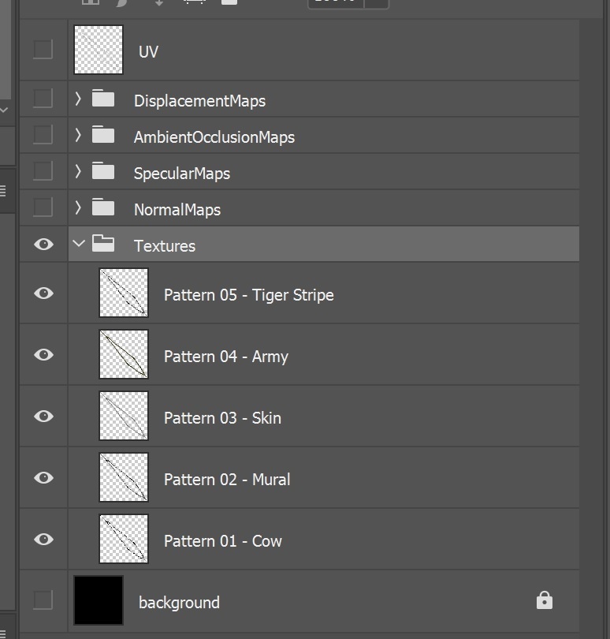
Task: Select the Pattern 02 - Mural layer name
Action: [x=227, y=480]
